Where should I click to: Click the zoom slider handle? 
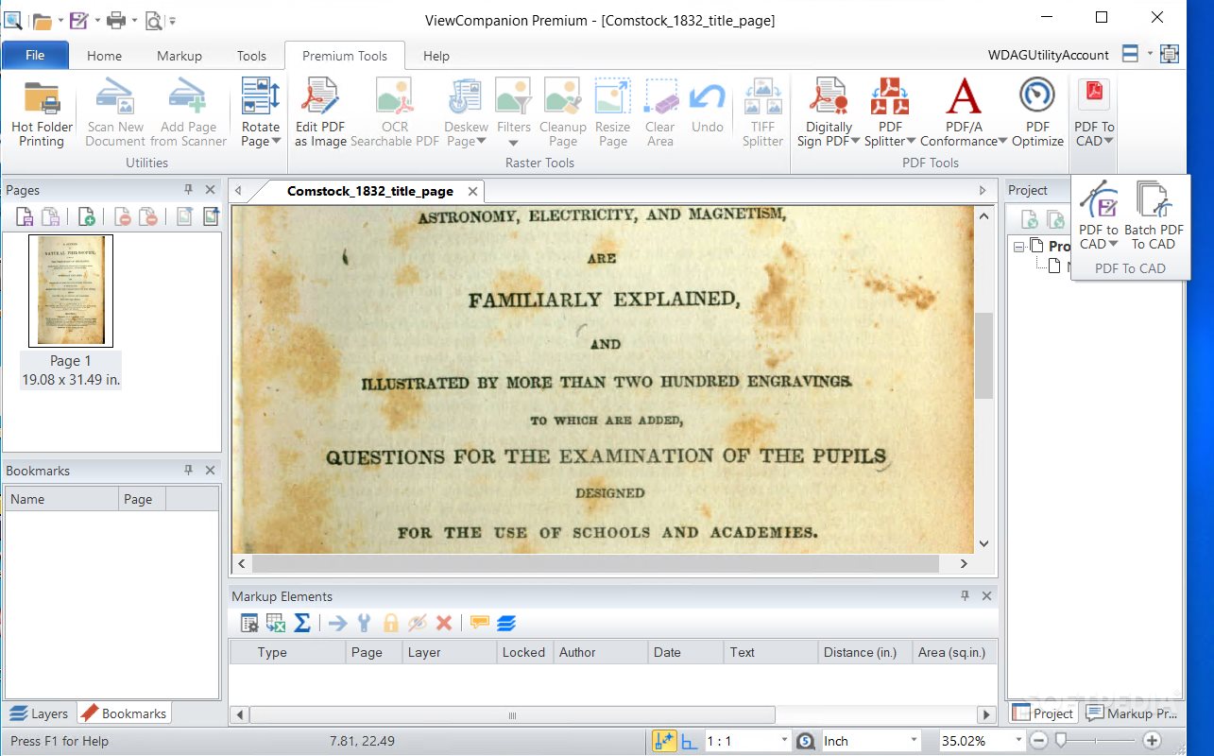tap(1060, 740)
